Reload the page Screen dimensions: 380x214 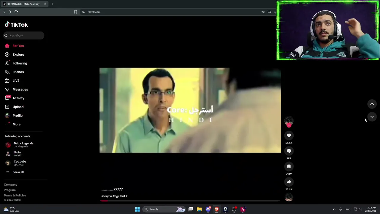point(16,12)
